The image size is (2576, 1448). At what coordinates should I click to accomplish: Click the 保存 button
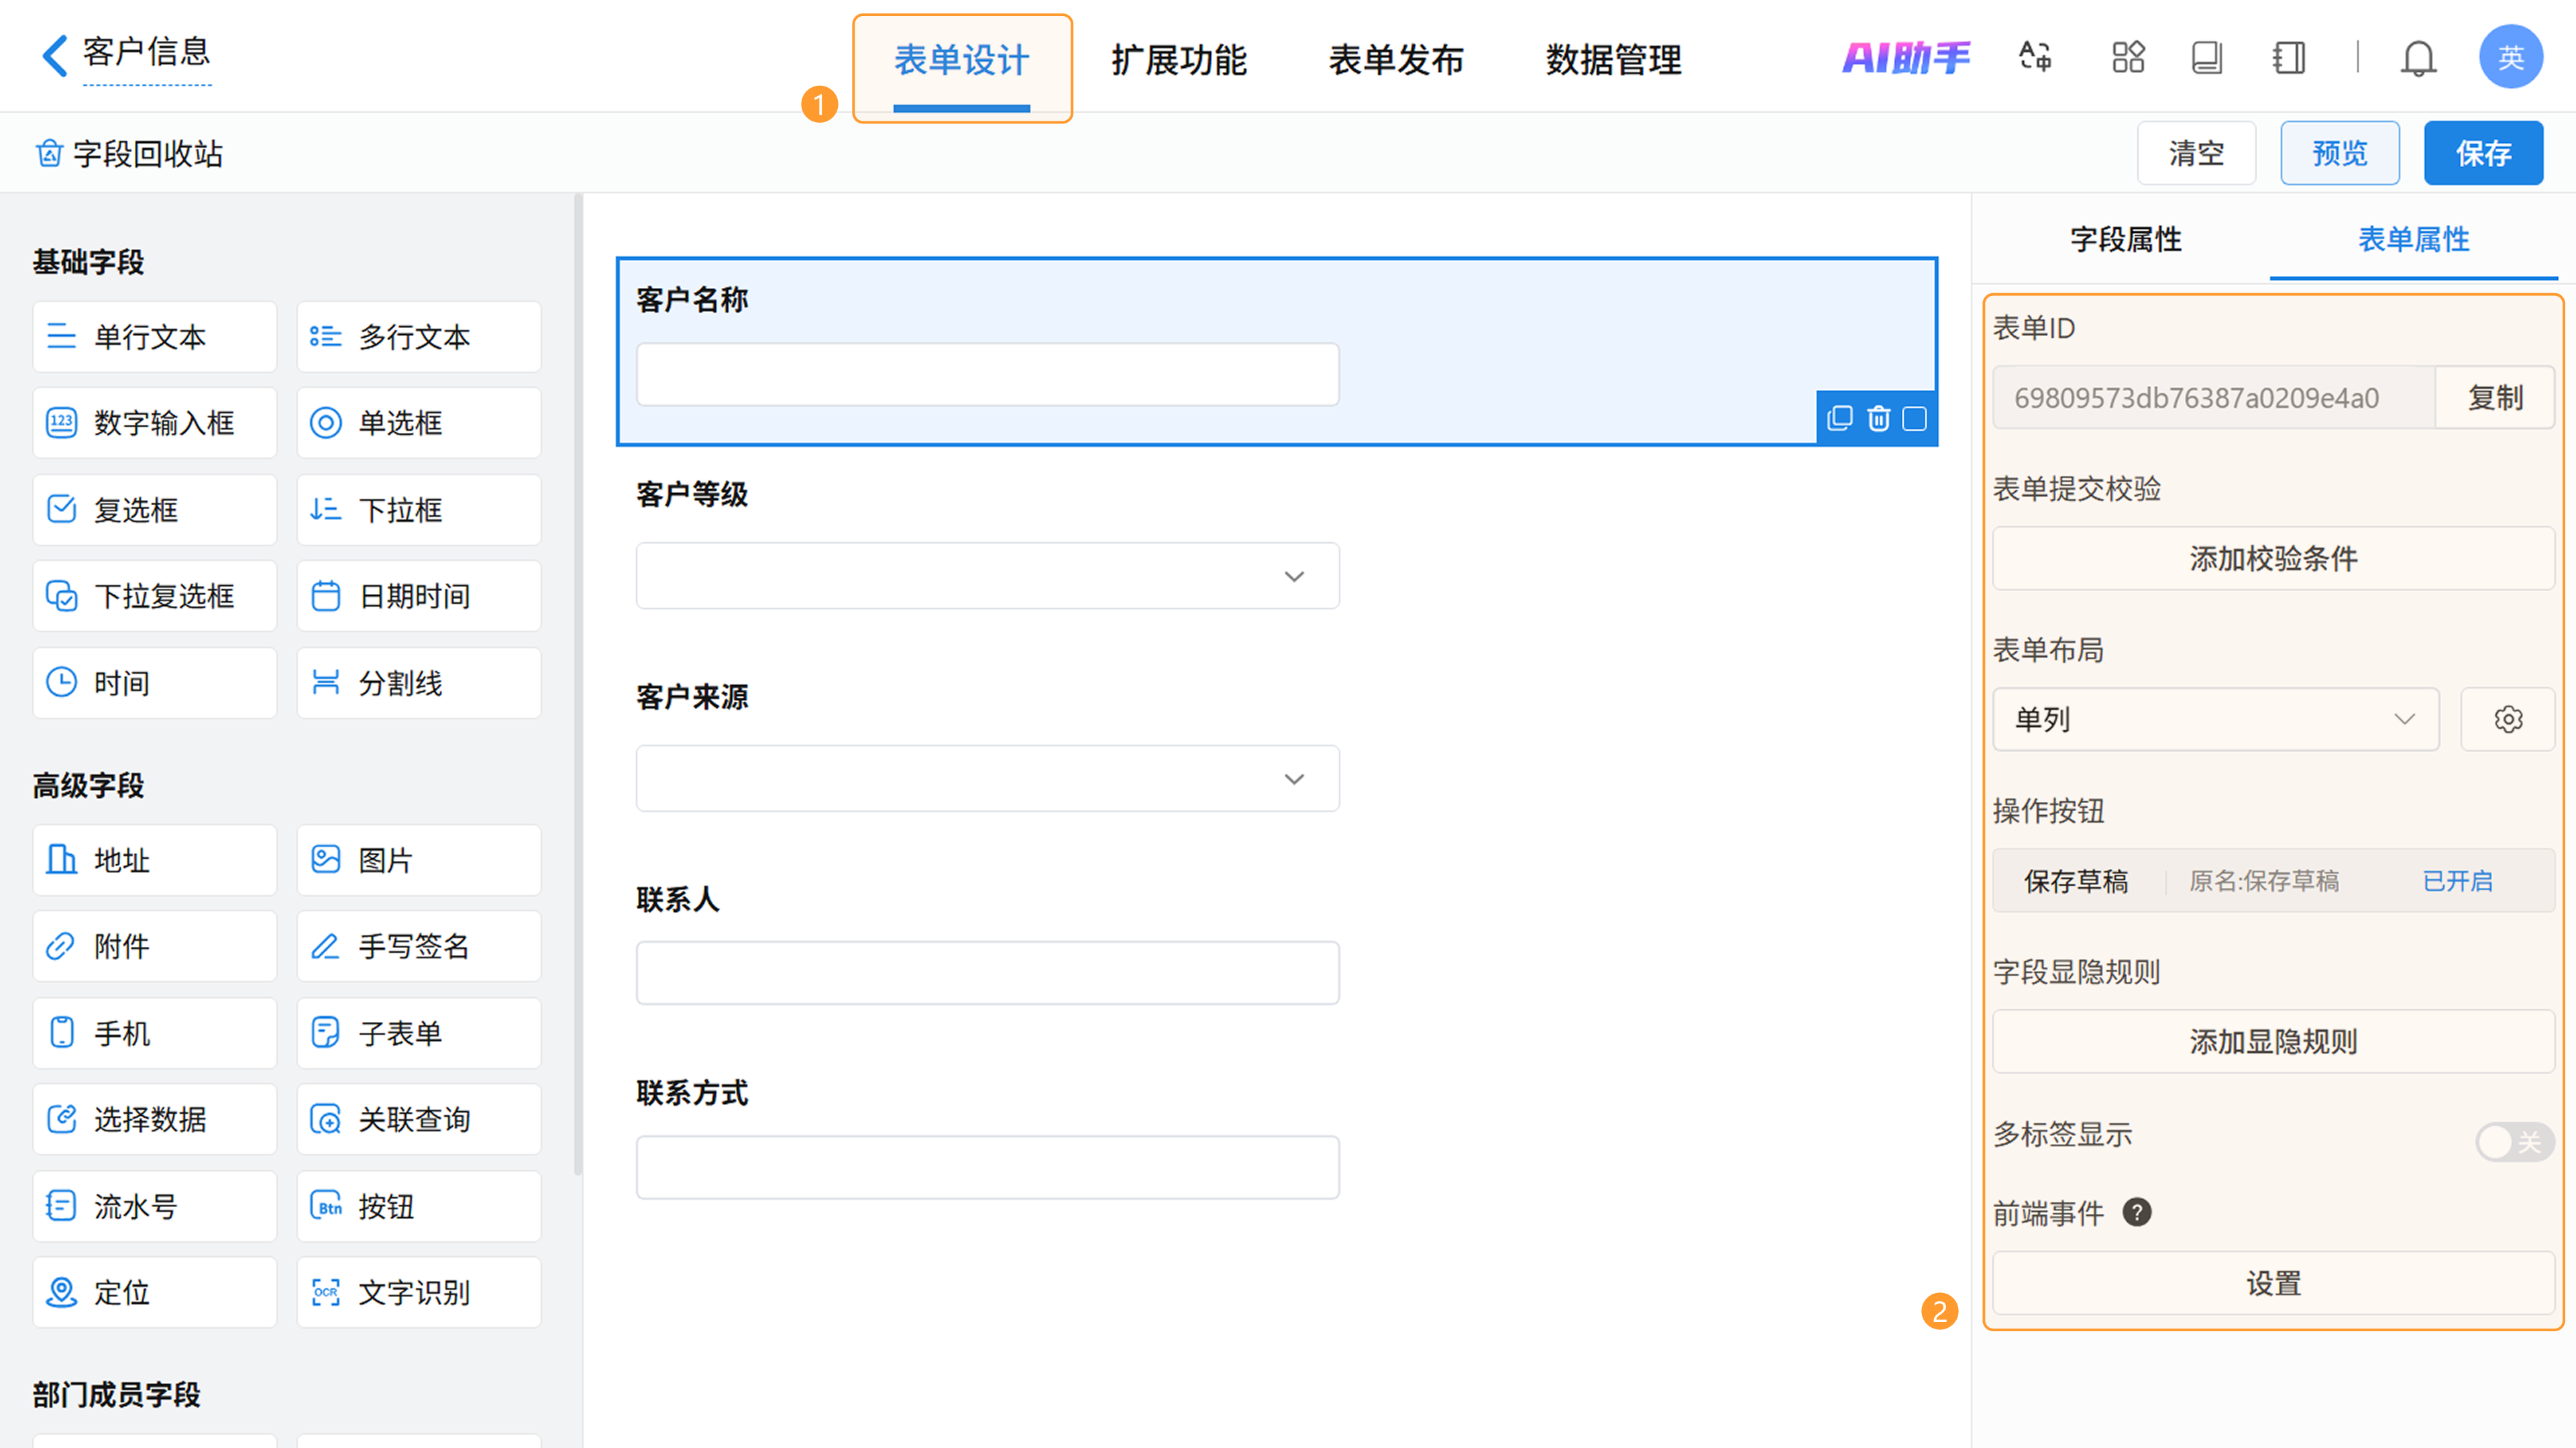click(x=2483, y=153)
